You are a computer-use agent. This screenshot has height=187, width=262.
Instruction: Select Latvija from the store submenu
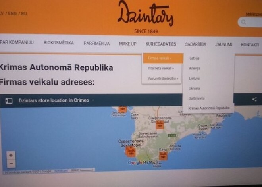tap(195, 58)
